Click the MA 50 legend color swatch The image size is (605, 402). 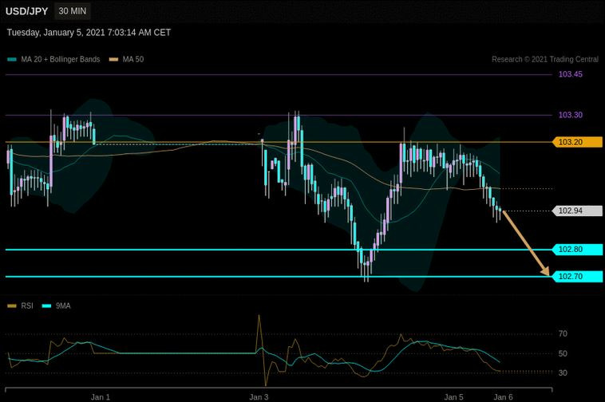point(113,59)
